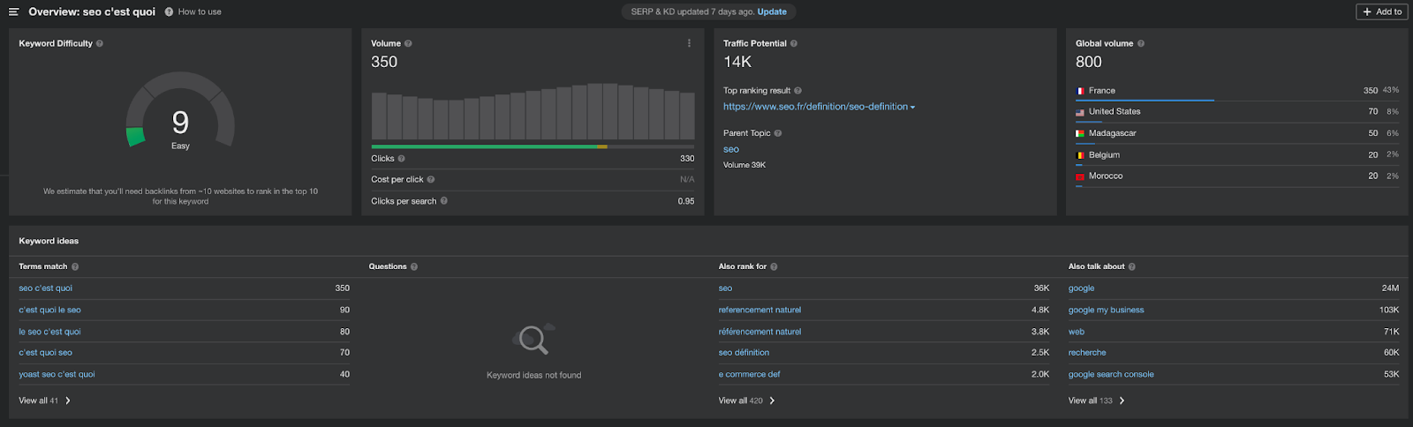The width and height of the screenshot is (1413, 427).
Task: Open the How to use guide
Action: coord(199,11)
